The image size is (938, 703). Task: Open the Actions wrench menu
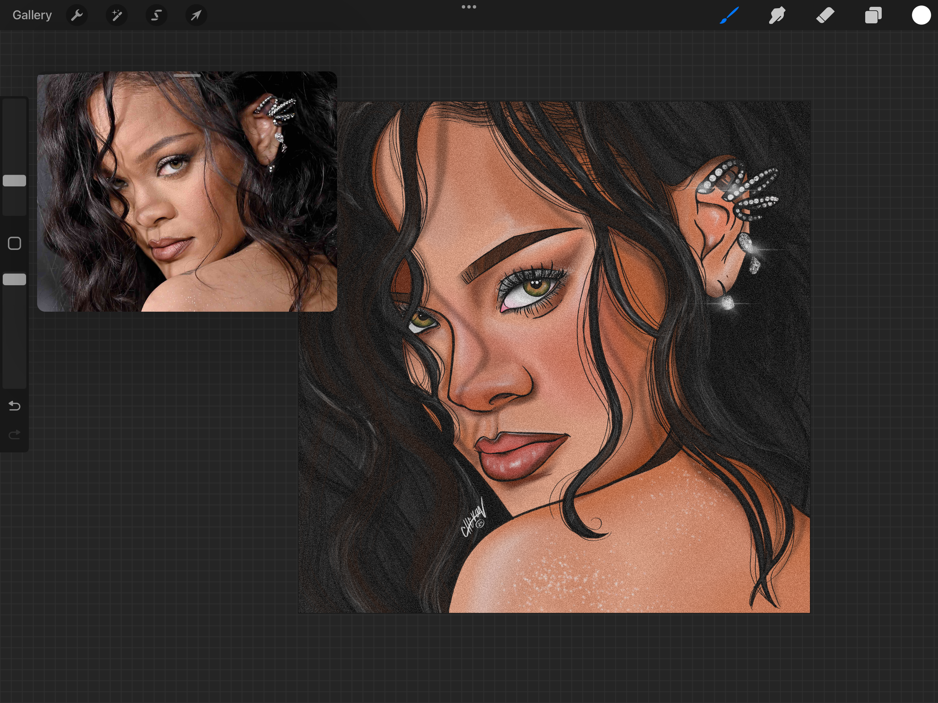pos(77,16)
